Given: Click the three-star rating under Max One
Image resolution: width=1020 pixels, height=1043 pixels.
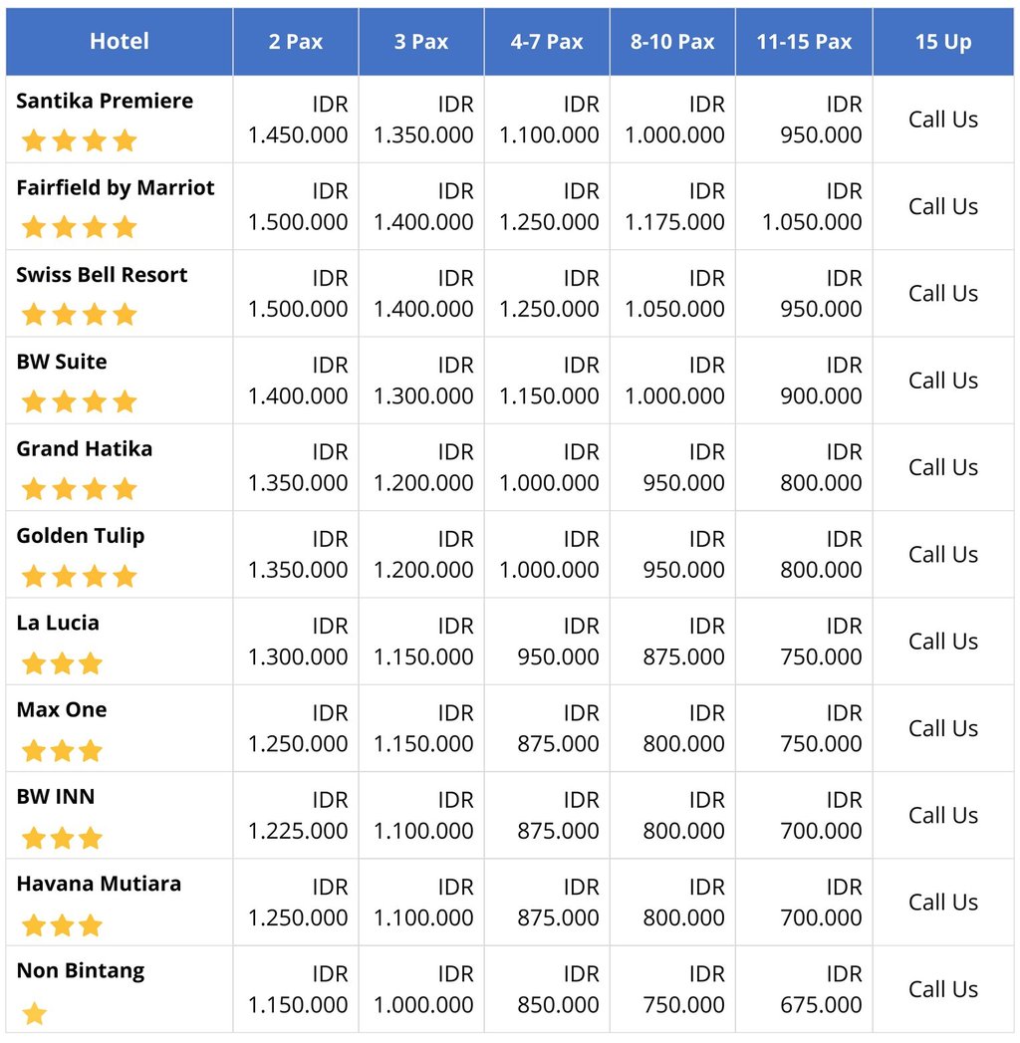Looking at the screenshot, I should 62,750.
